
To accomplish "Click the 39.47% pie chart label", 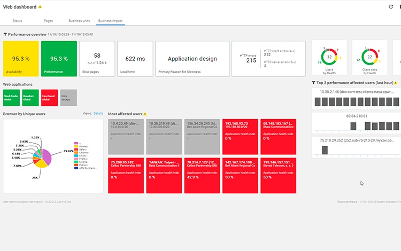I will [68, 151].
